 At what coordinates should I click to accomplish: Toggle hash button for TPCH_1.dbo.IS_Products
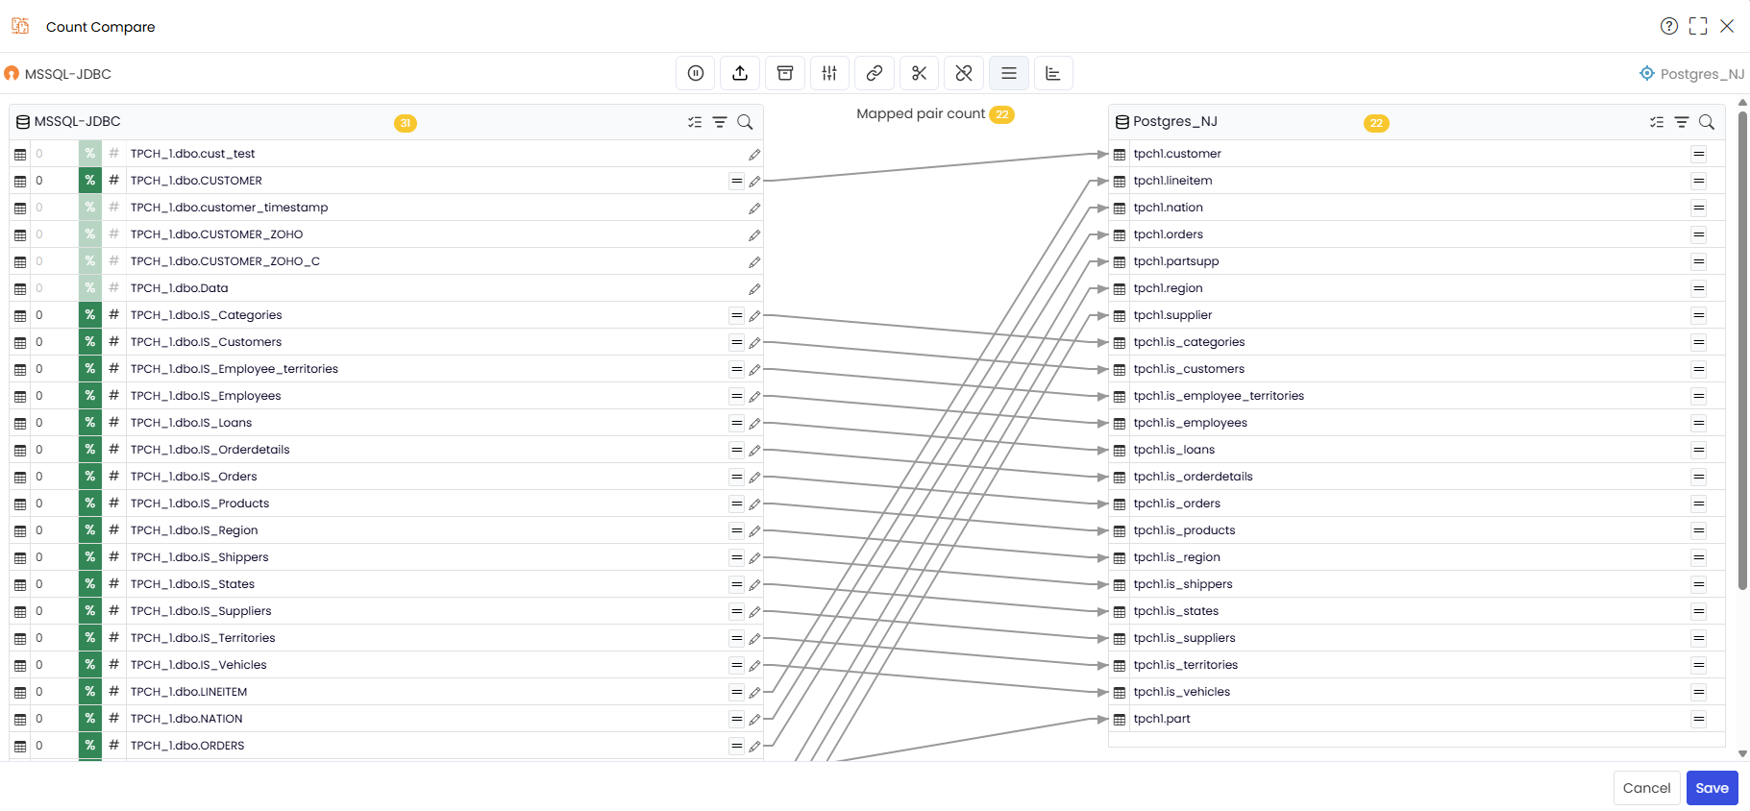(x=113, y=504)
